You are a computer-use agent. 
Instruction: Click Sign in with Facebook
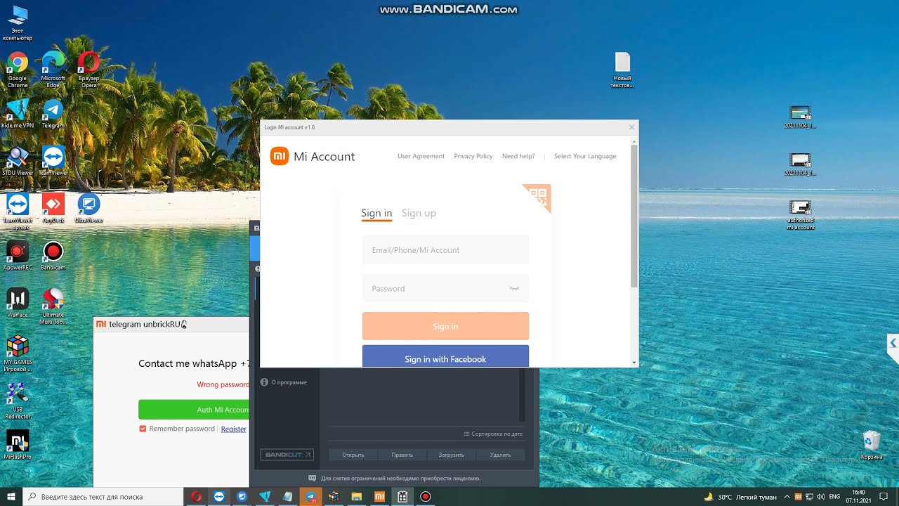pyautogui.click(x=445, y=356)
